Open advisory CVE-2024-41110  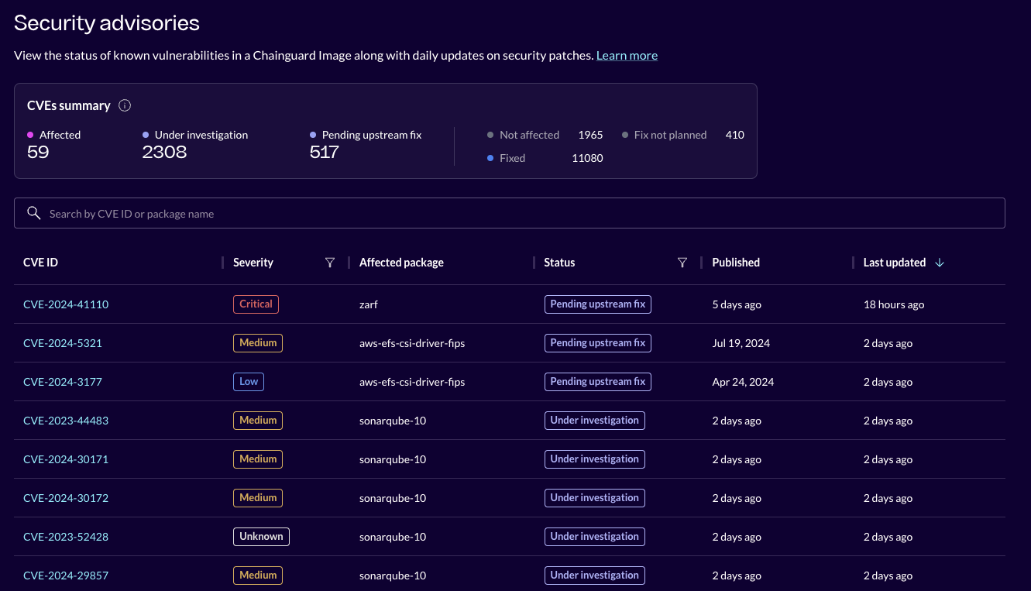tap(66, 304)
